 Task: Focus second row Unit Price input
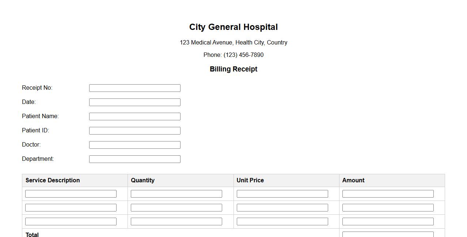pyautogui.click(x=282, y=208)
